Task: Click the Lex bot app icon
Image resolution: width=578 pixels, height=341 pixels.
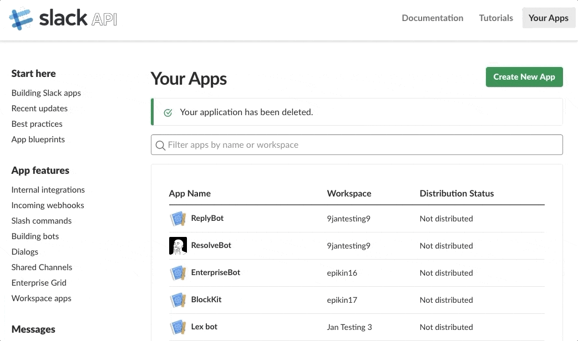Action: click(178, 327)
